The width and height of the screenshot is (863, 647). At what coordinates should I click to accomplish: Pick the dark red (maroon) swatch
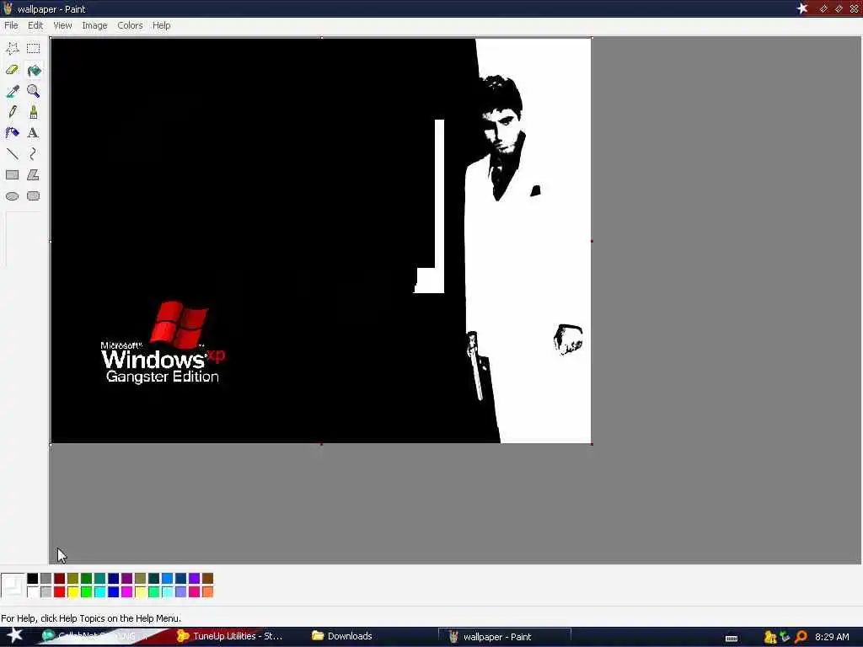tap(60, 578)
